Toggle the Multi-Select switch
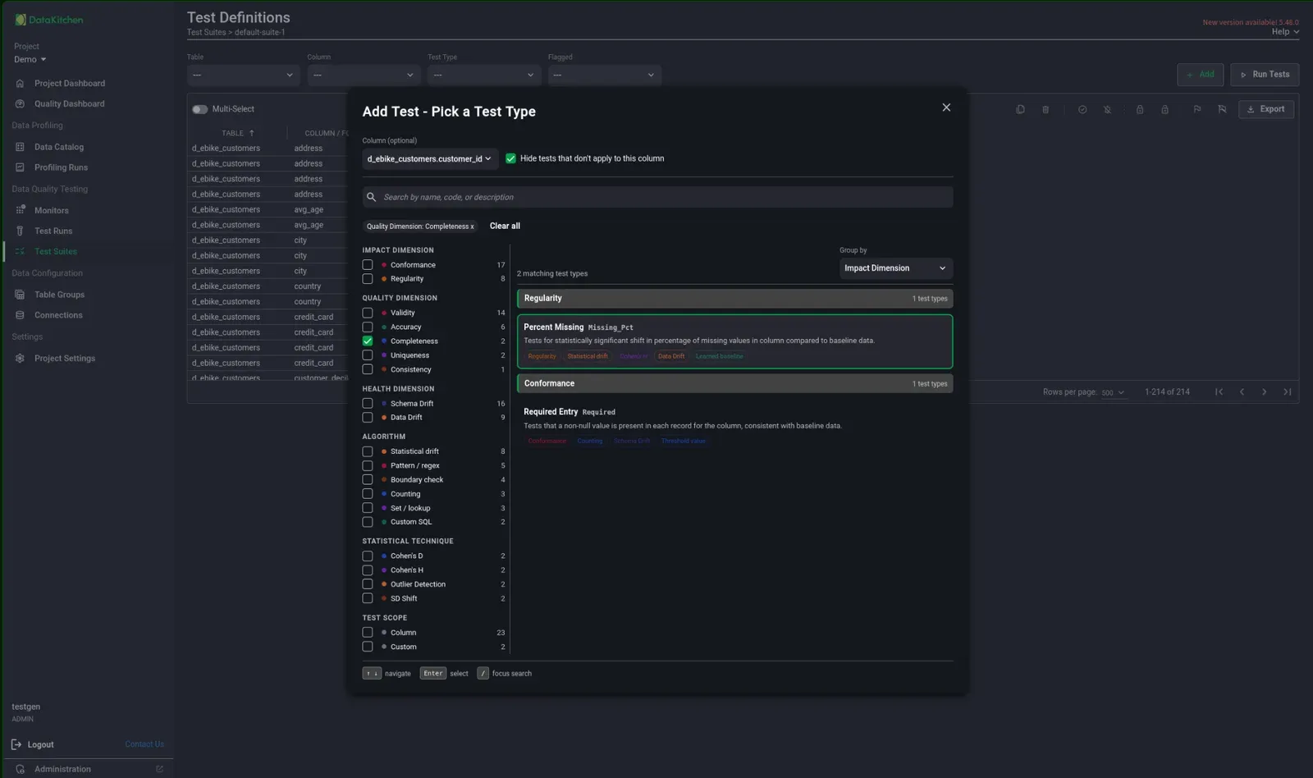 [200, 109]
